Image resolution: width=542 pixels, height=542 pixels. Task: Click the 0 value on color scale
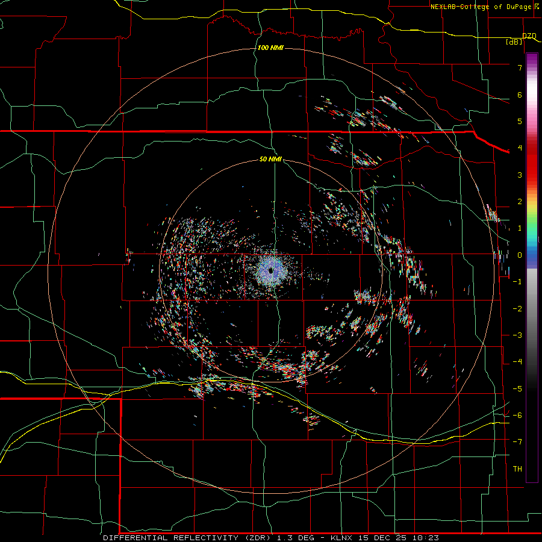[x=520, y=255]
